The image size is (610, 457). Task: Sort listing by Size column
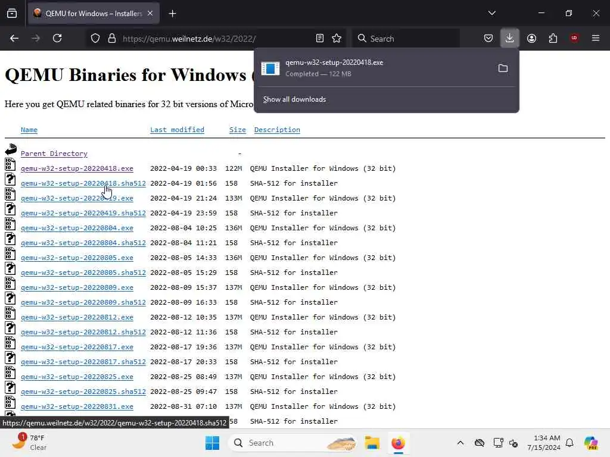(237, 130)
